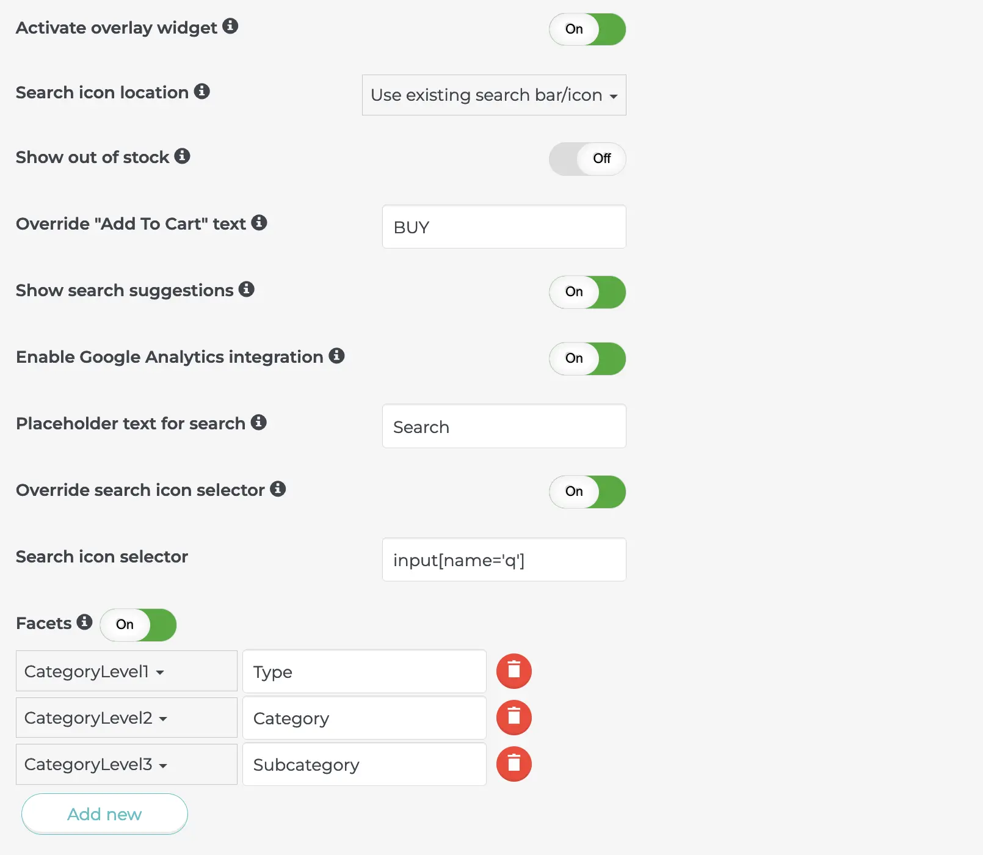Toggle Activate overlay widget switch
983x855 pixels.
(587, 29)
